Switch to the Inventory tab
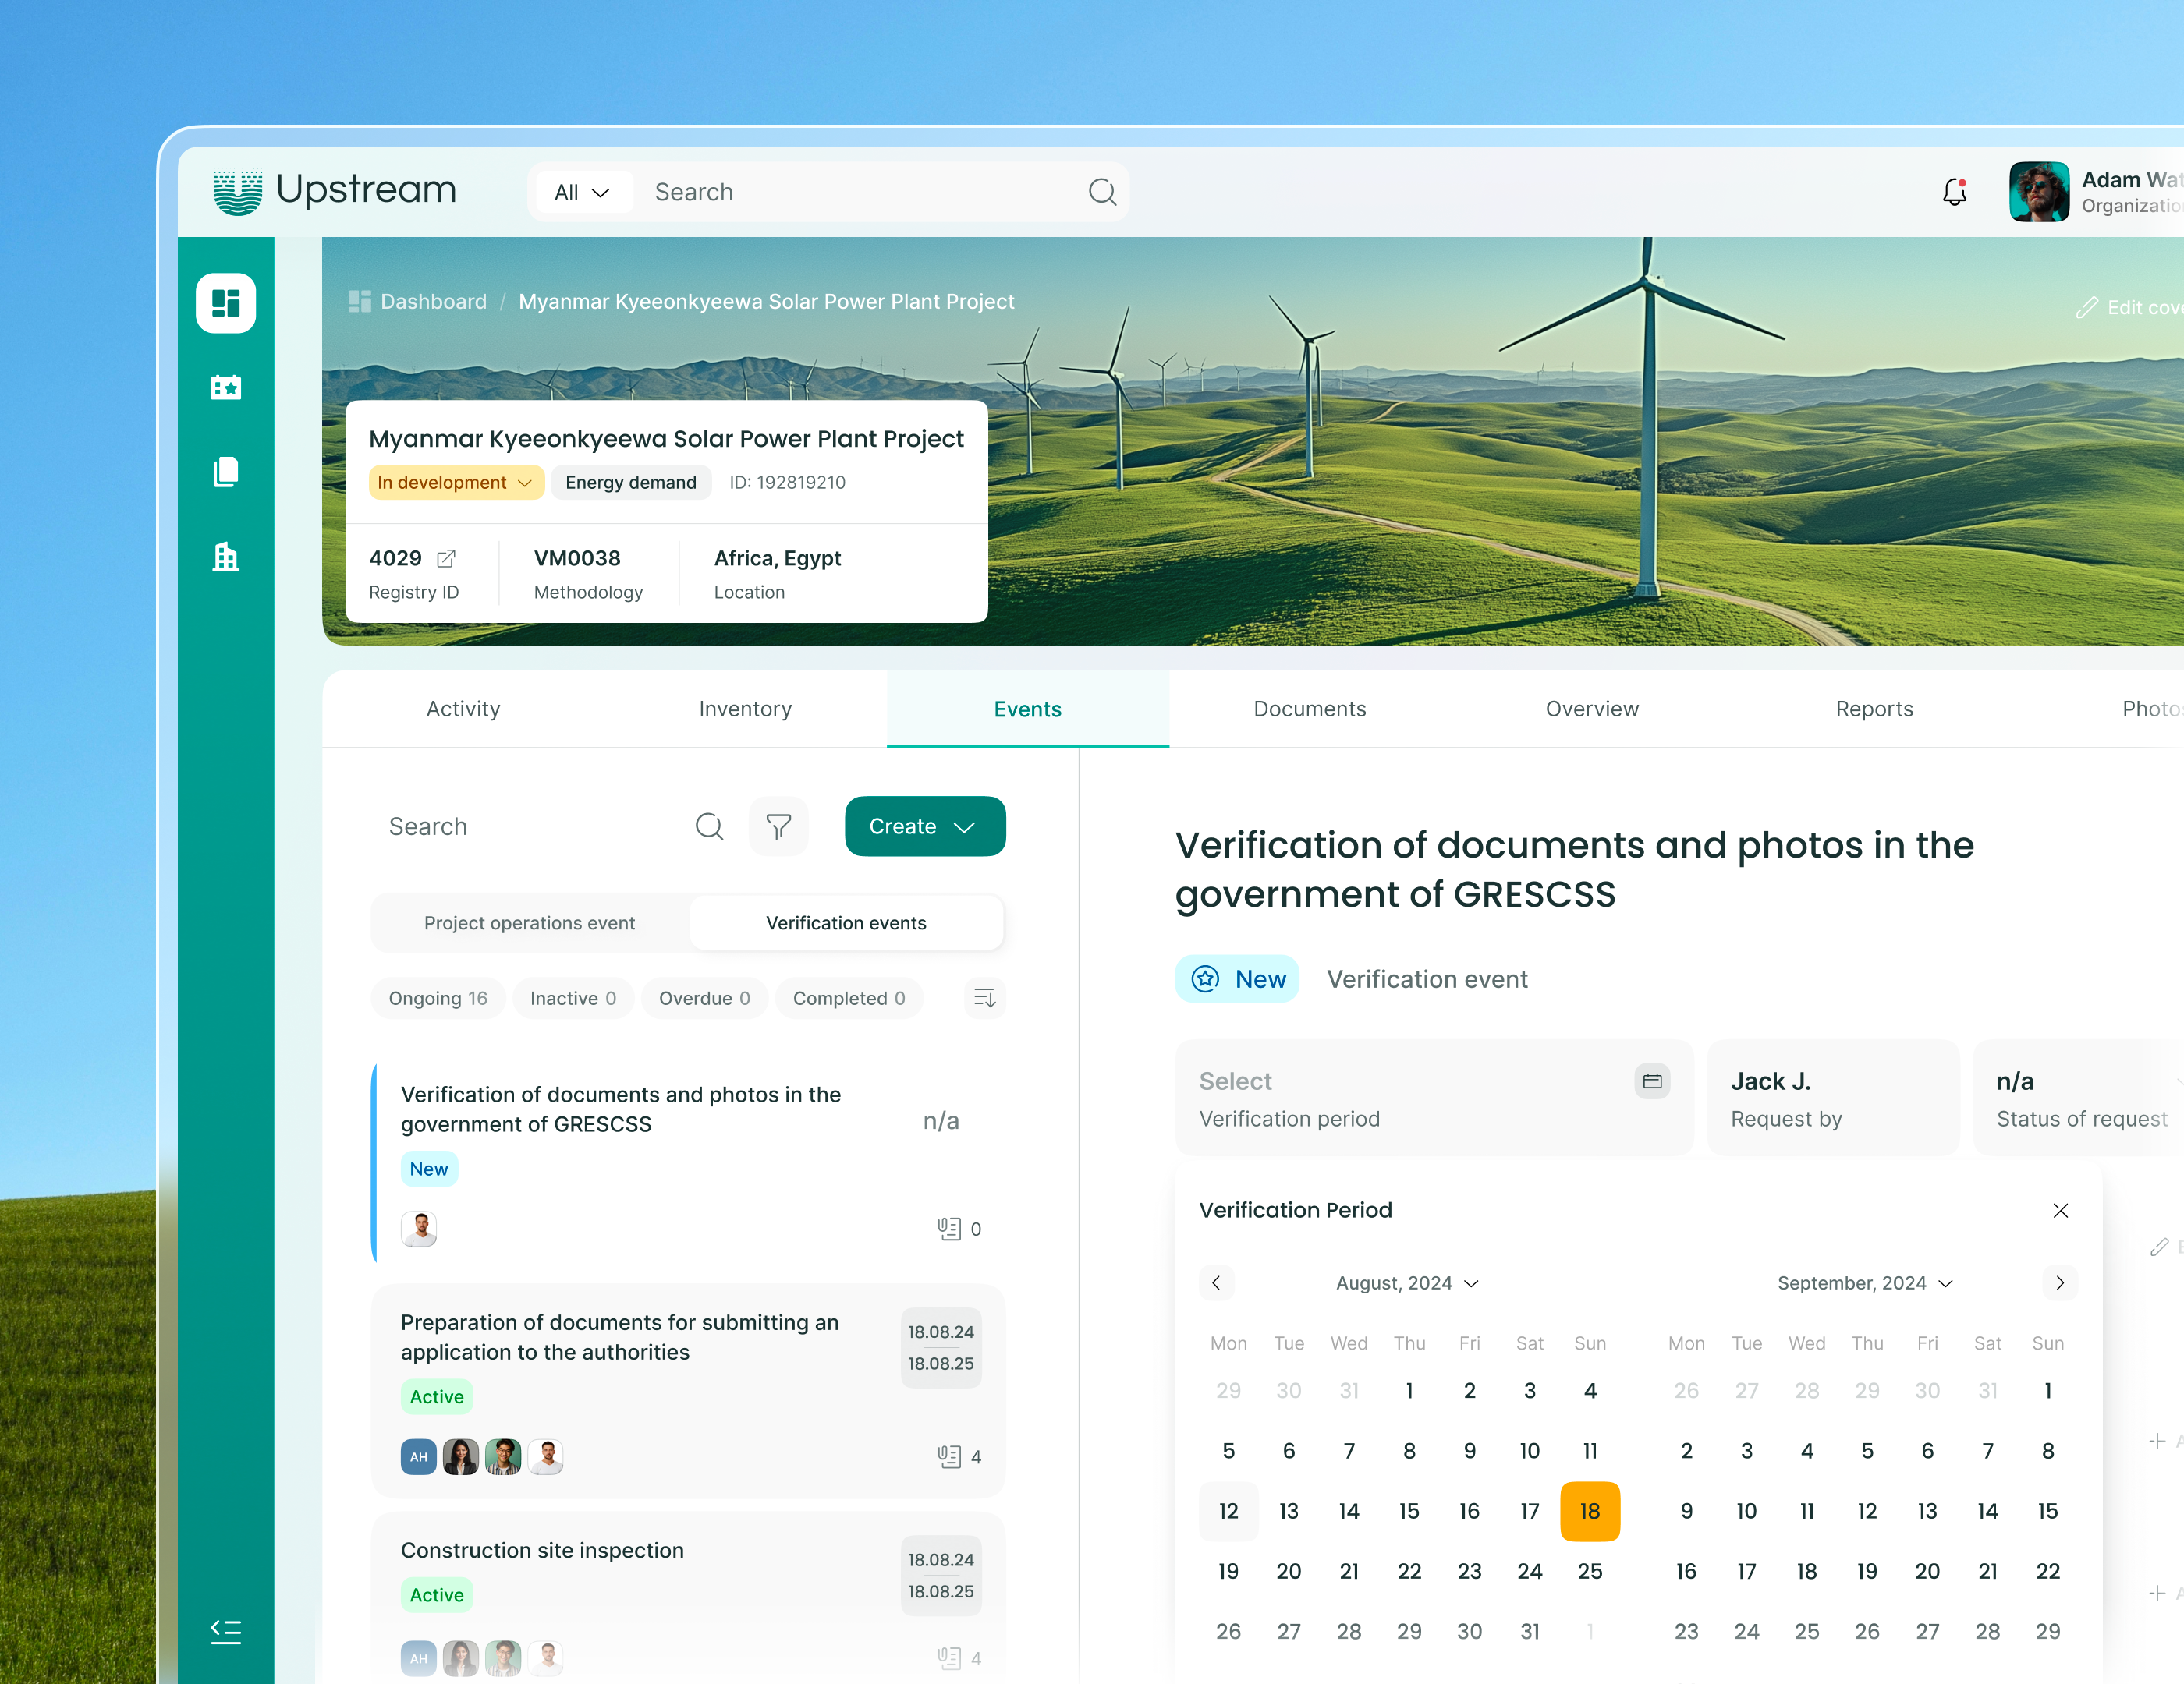Viewport: 2184px width, 1684px height. (x=745, y=709)
